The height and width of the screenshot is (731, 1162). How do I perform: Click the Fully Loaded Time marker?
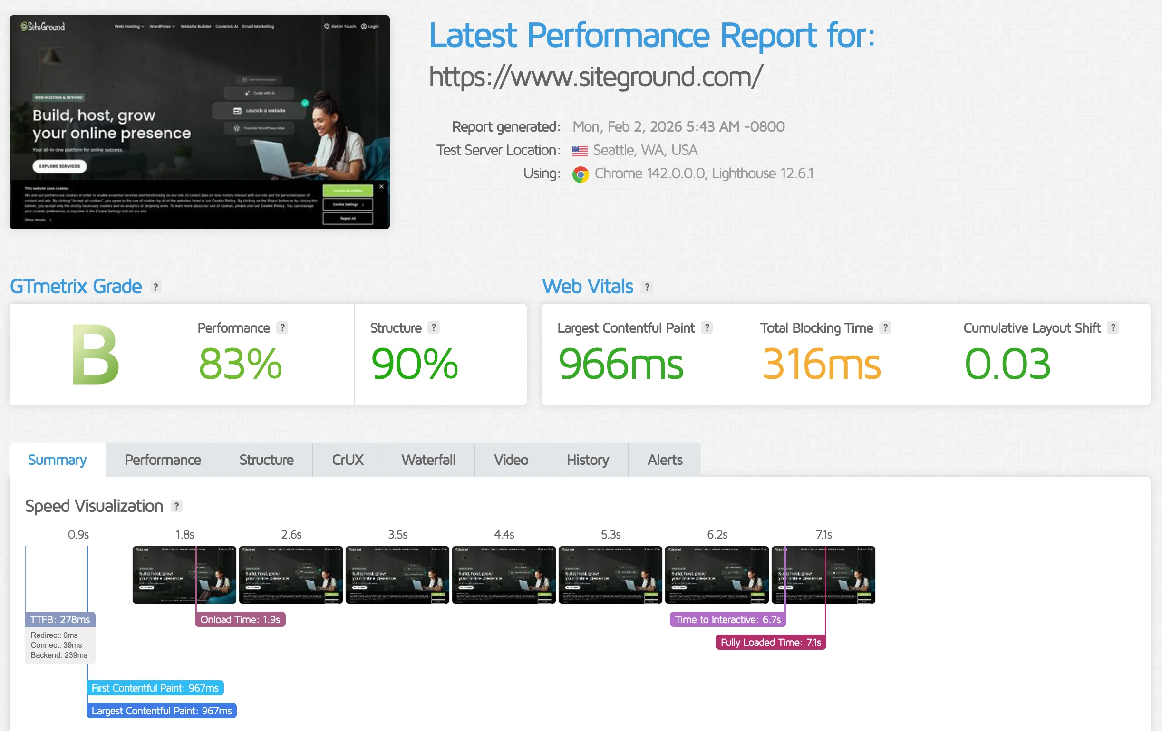click(770, 642)
